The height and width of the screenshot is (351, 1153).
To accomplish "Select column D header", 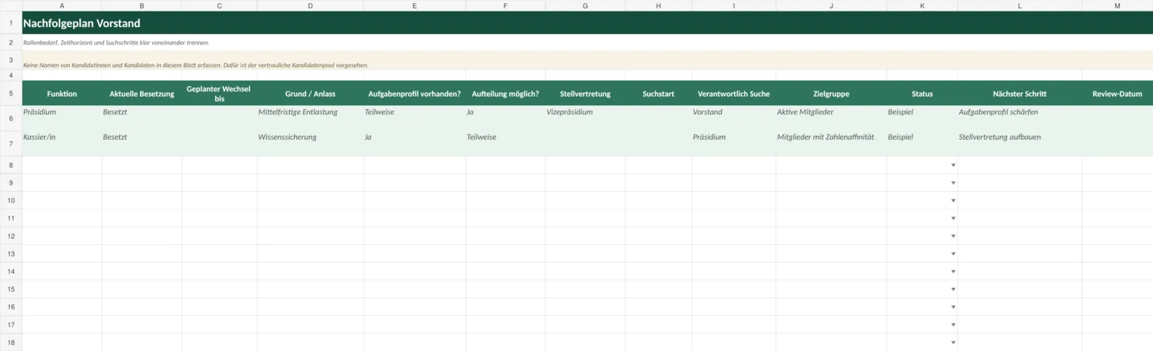I will tap(311, 5).
